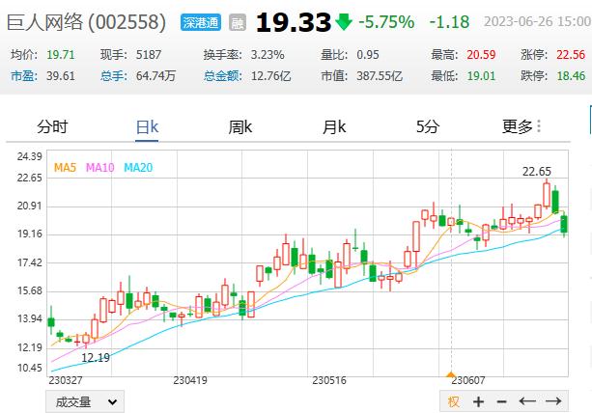This screenshot has height=413, width=592.
Task: Click the 现手 value 5187
Action: pyautogui.click(x=149, y=55)
